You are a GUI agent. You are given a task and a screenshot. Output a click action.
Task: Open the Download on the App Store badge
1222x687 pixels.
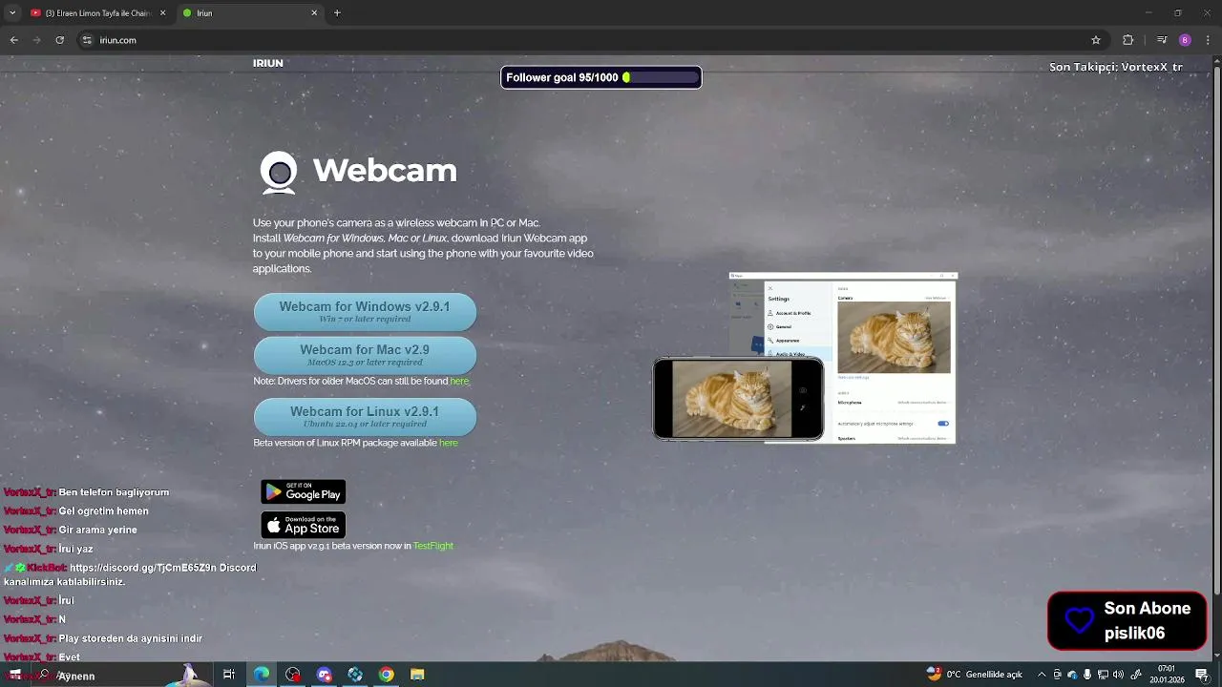point(304,525)
